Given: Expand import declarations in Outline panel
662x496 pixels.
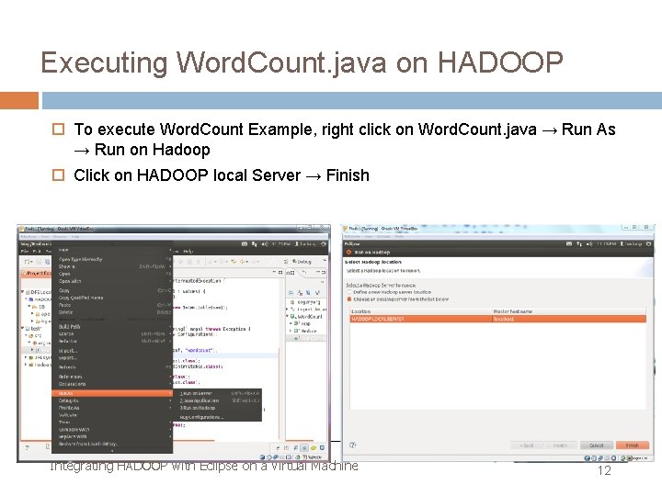Looking at the screenshot, I should [x=288, y=310].
